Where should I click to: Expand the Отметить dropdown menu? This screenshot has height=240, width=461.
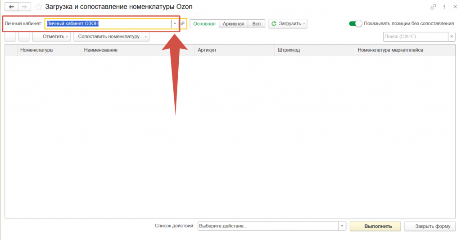pos(56,36)
